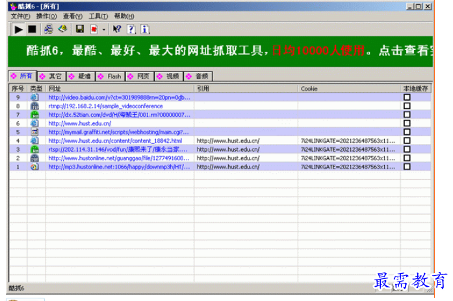
Task: Tick local cache checkbox for row 2
Action: click(407, 158)
